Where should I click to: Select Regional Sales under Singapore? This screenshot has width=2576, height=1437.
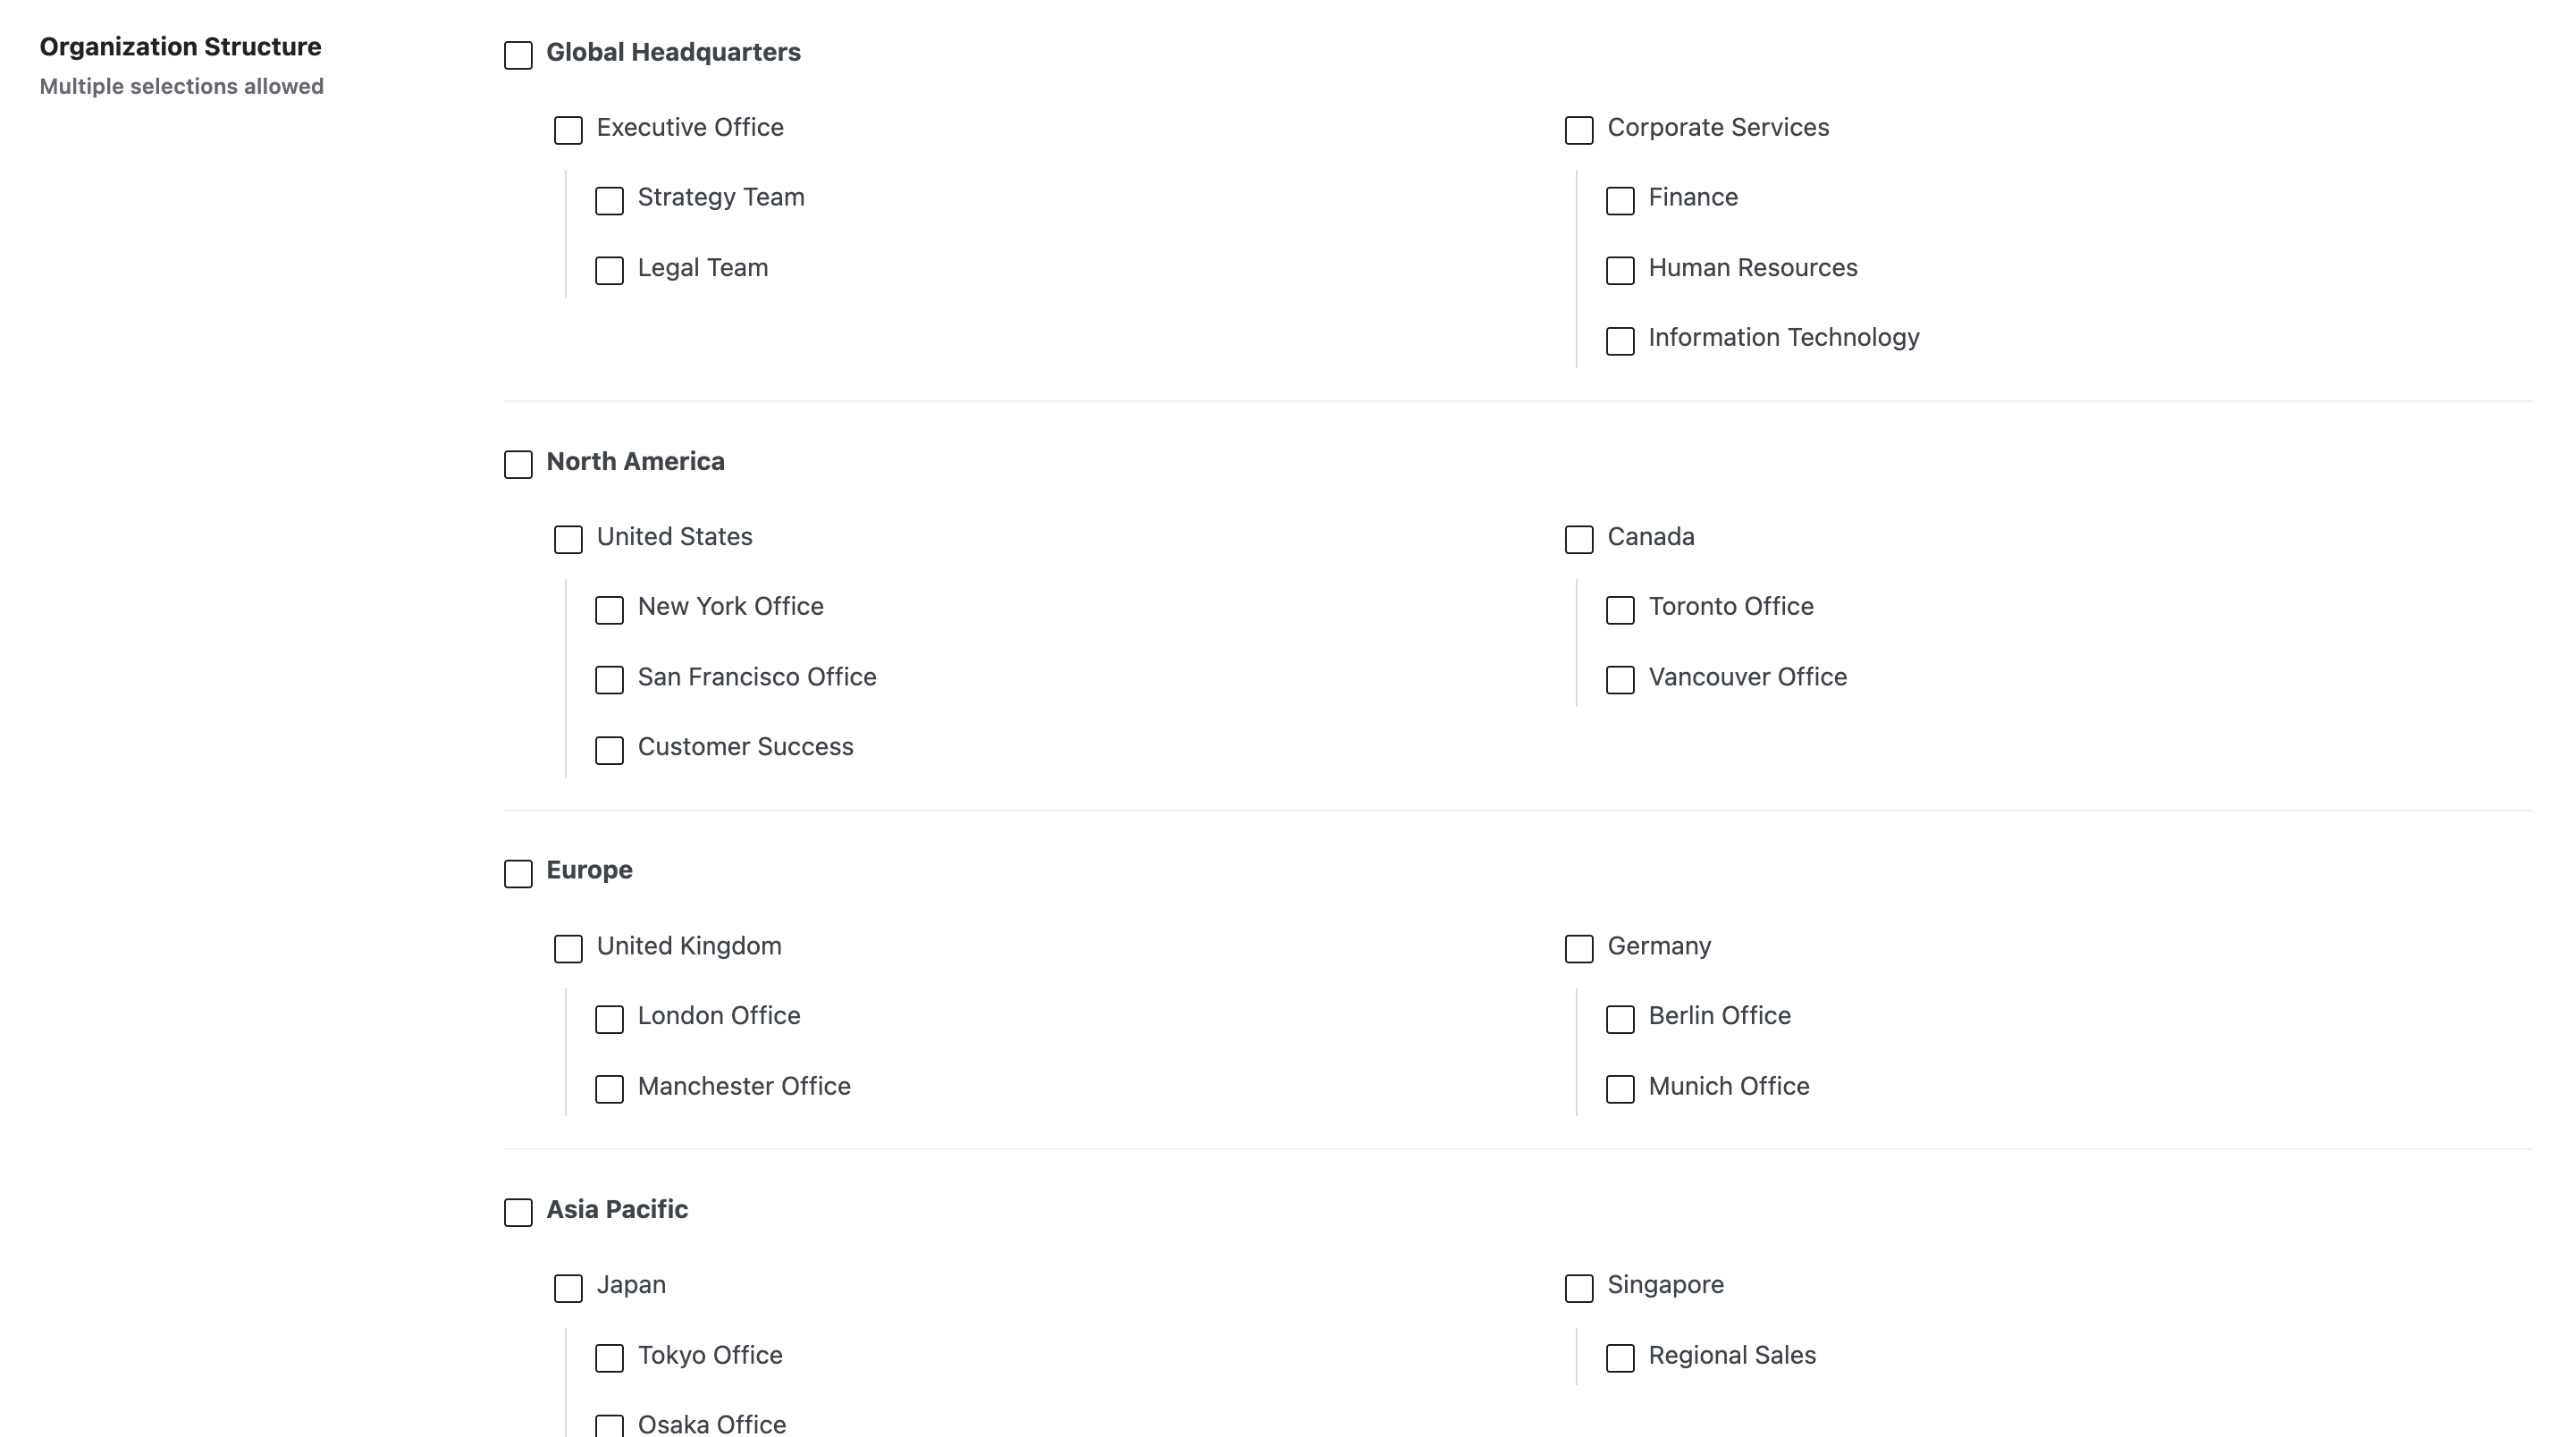1620,1358
